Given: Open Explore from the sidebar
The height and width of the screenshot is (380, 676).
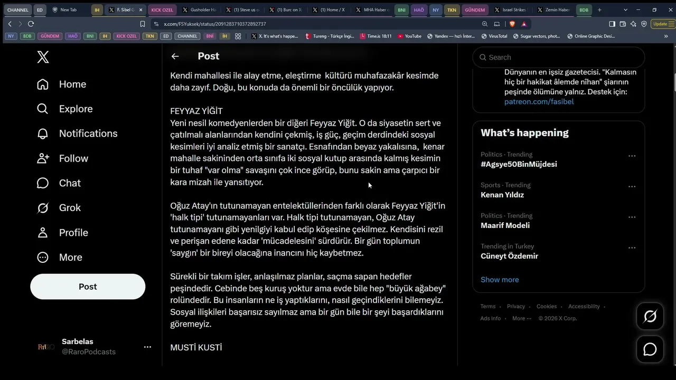Looking at the screenshot, I should tap(65, 109).
